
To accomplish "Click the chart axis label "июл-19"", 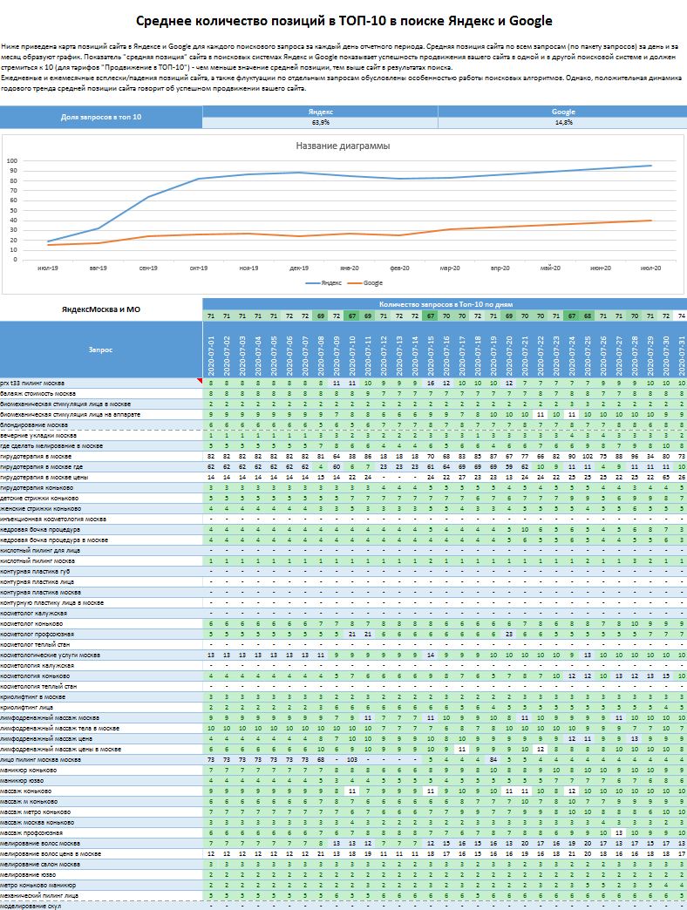I will pos(48,268).
